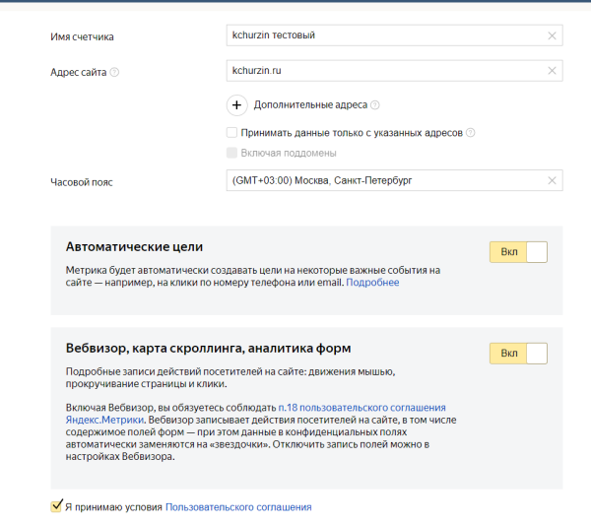591x524 pixels.
Task: Click the Дополнительные адреса label
Action: click(310, 104)
